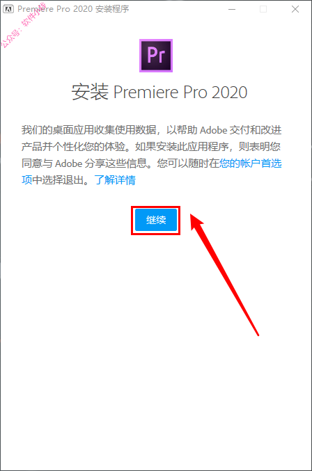Click the 安装 characters in the main heading

tap(90, 92)
